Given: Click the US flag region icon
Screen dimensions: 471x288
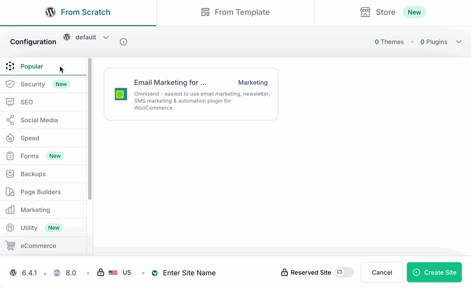Looking at the screenshot, I should (x=113, y=273).
